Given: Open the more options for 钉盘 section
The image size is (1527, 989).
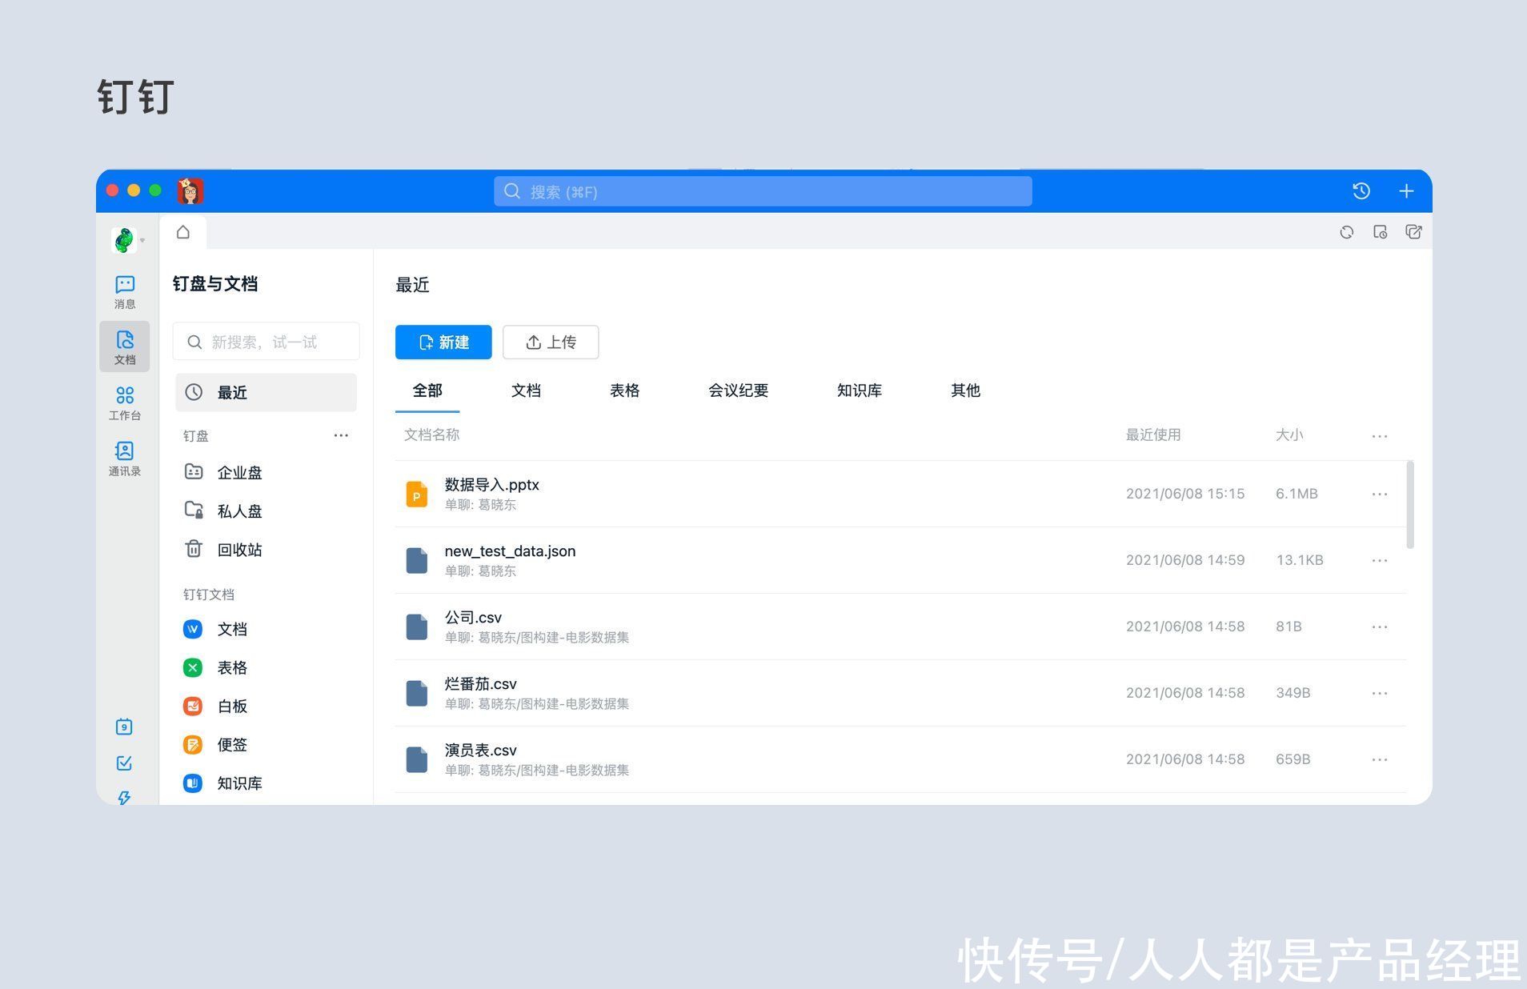Looking at the screenshot, I should [x=341, y=435].
